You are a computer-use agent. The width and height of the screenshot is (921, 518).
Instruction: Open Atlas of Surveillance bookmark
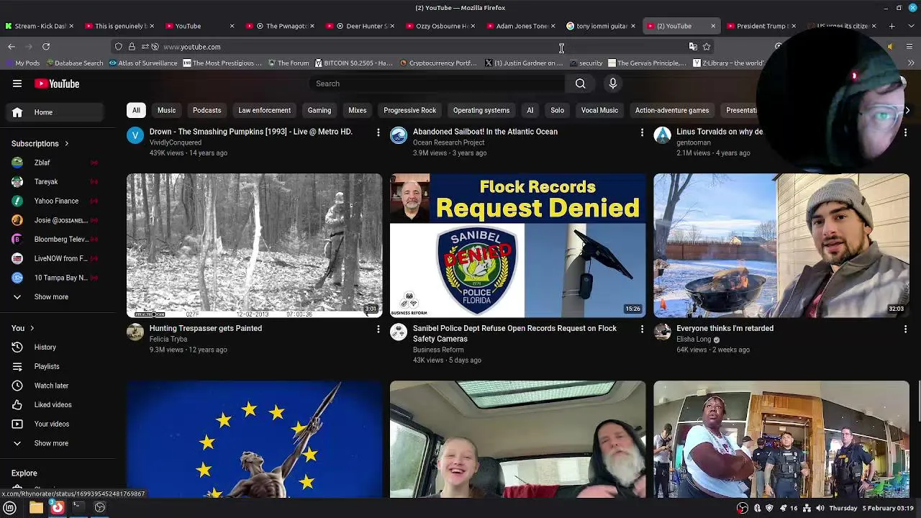click(142, 63)
